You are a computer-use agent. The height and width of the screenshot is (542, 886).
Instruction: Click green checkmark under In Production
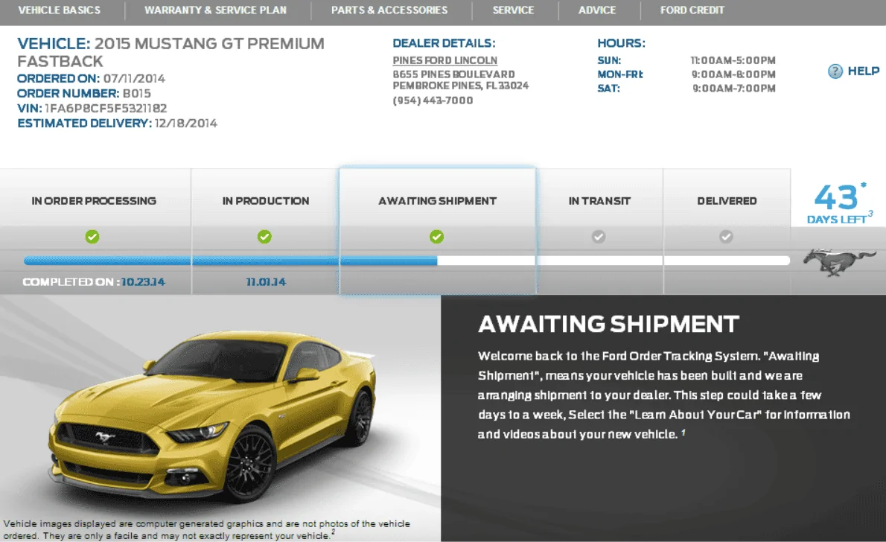click(x=264, y=237)
